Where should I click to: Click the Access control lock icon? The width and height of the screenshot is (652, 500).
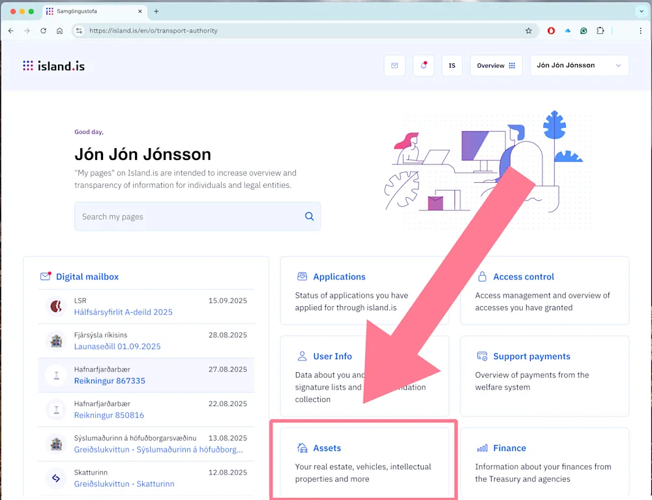482,277
